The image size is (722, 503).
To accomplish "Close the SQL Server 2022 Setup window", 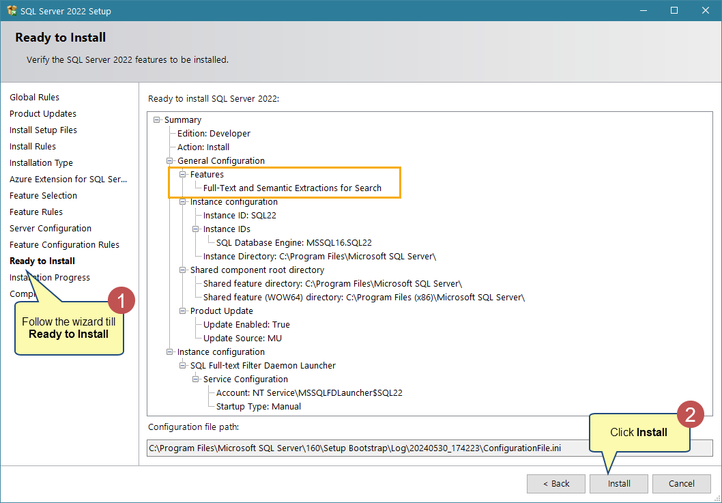I will click(x=706, y=11).
